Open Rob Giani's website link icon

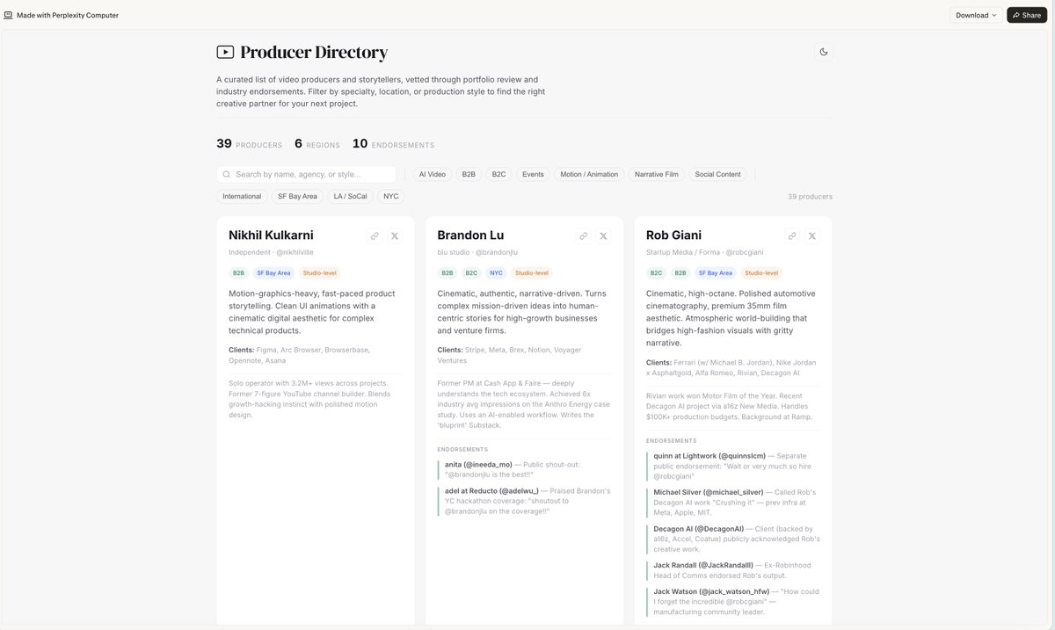(792, 235)
